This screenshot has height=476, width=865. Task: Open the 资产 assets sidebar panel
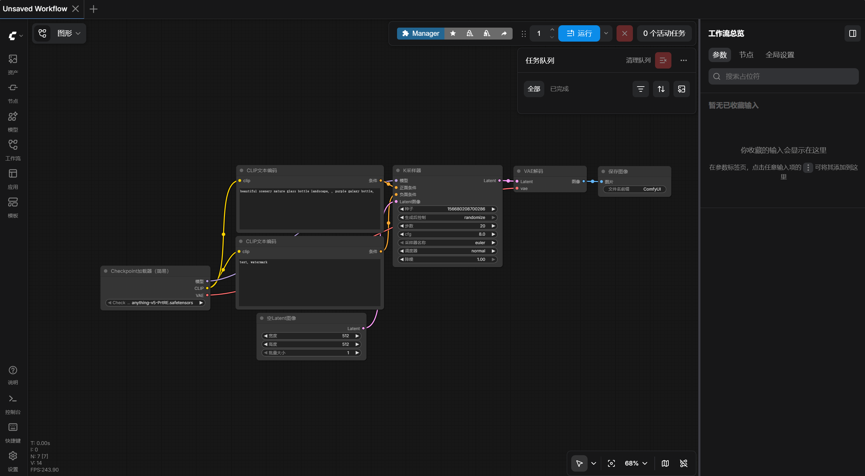click(13, 64)
